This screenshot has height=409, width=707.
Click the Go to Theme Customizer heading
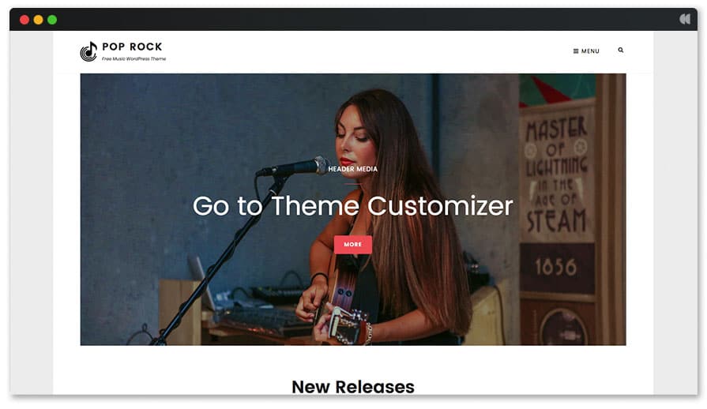coord(352,206)
